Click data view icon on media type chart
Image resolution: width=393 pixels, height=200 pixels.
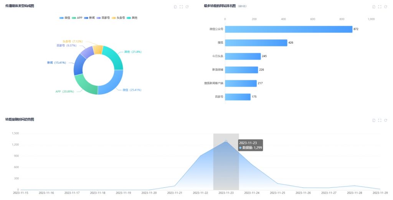pyautogui.click(x=175, y=7)
